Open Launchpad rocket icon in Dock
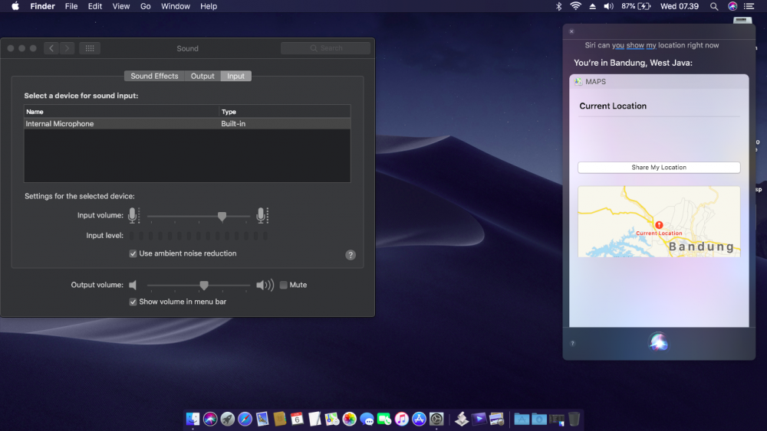 click(x=228, y=419)
